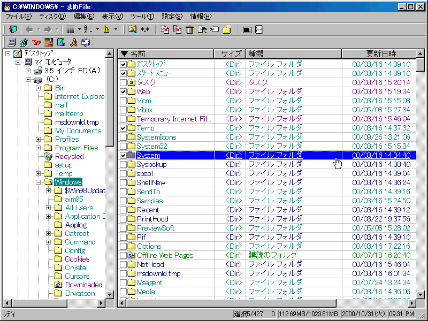Click the scissors cut document icon
The width and height of the screenshot is (428, 321).
point(202,29)
